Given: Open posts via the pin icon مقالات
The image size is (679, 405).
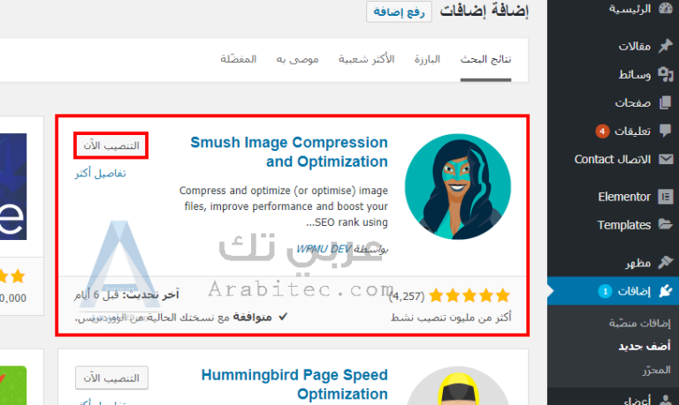Looking at the screenshot, I should [x=666, y=45].
